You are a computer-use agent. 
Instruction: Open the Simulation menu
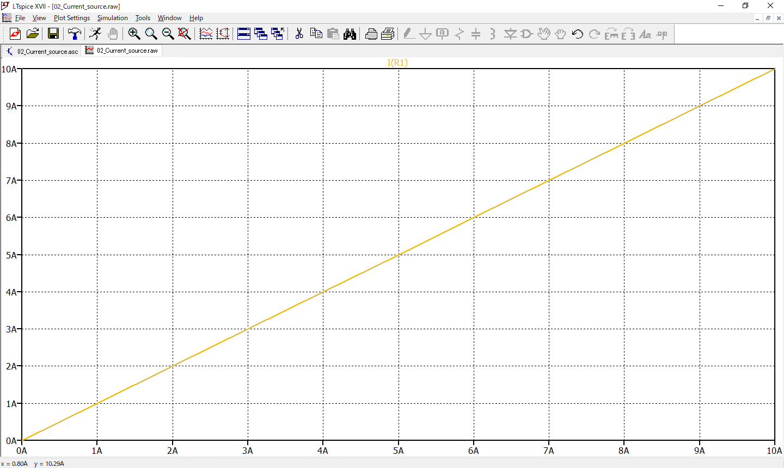point(112,18)
